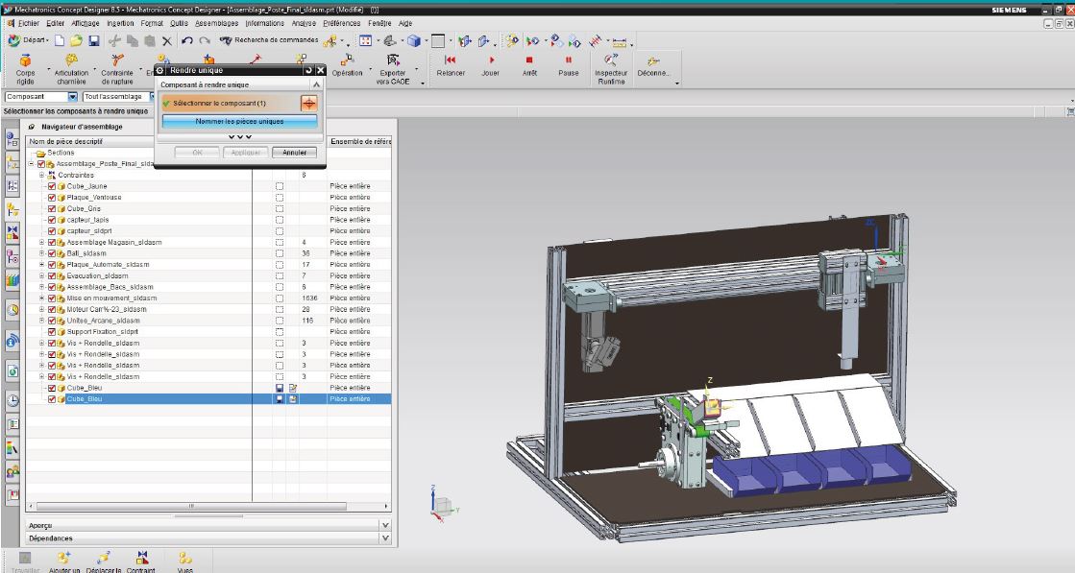
Task: Choose the Articulation charnière tool
Action: (71, 69)
